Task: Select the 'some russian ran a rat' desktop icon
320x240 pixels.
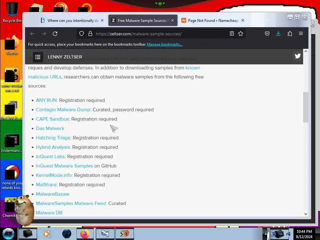Action: 12,80
